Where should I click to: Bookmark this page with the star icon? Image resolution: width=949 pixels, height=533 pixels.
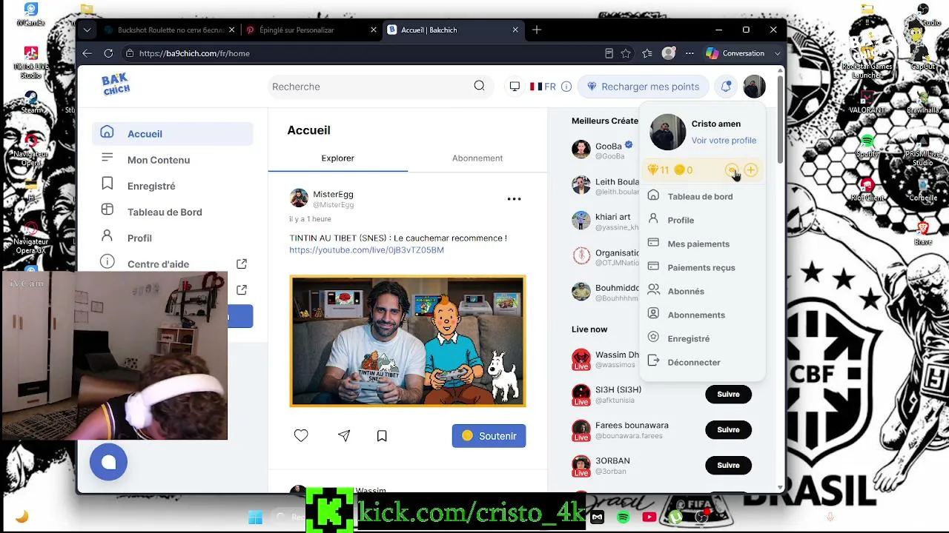click(626, 53)
